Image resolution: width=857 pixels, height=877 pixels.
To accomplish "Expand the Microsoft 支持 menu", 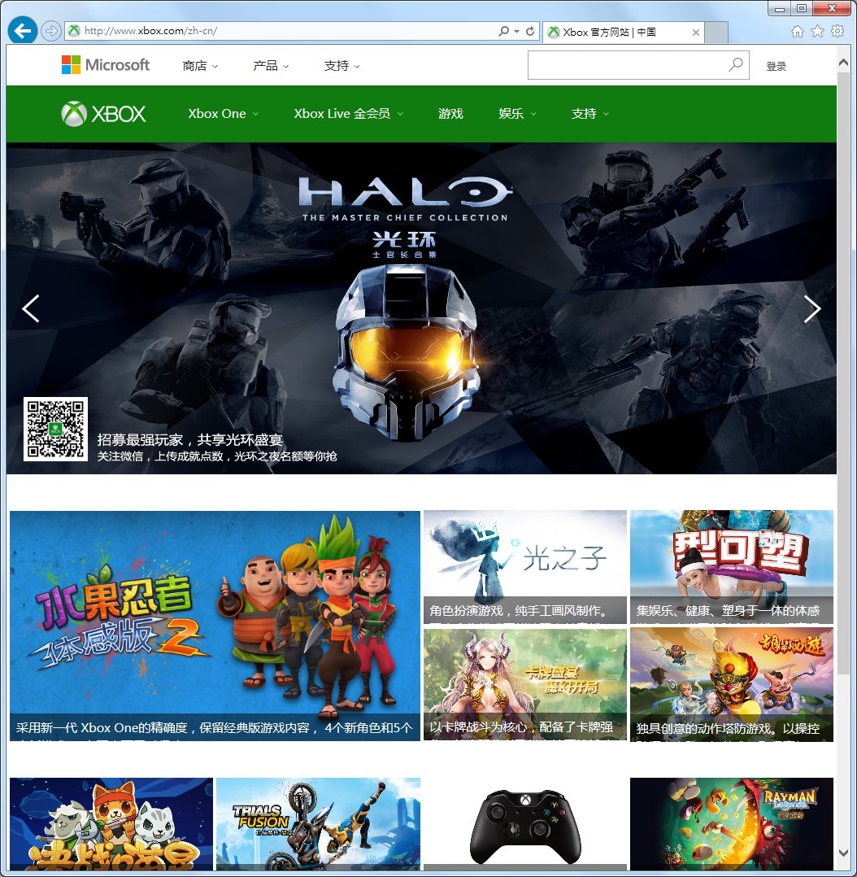I will [x=342, y=66].
